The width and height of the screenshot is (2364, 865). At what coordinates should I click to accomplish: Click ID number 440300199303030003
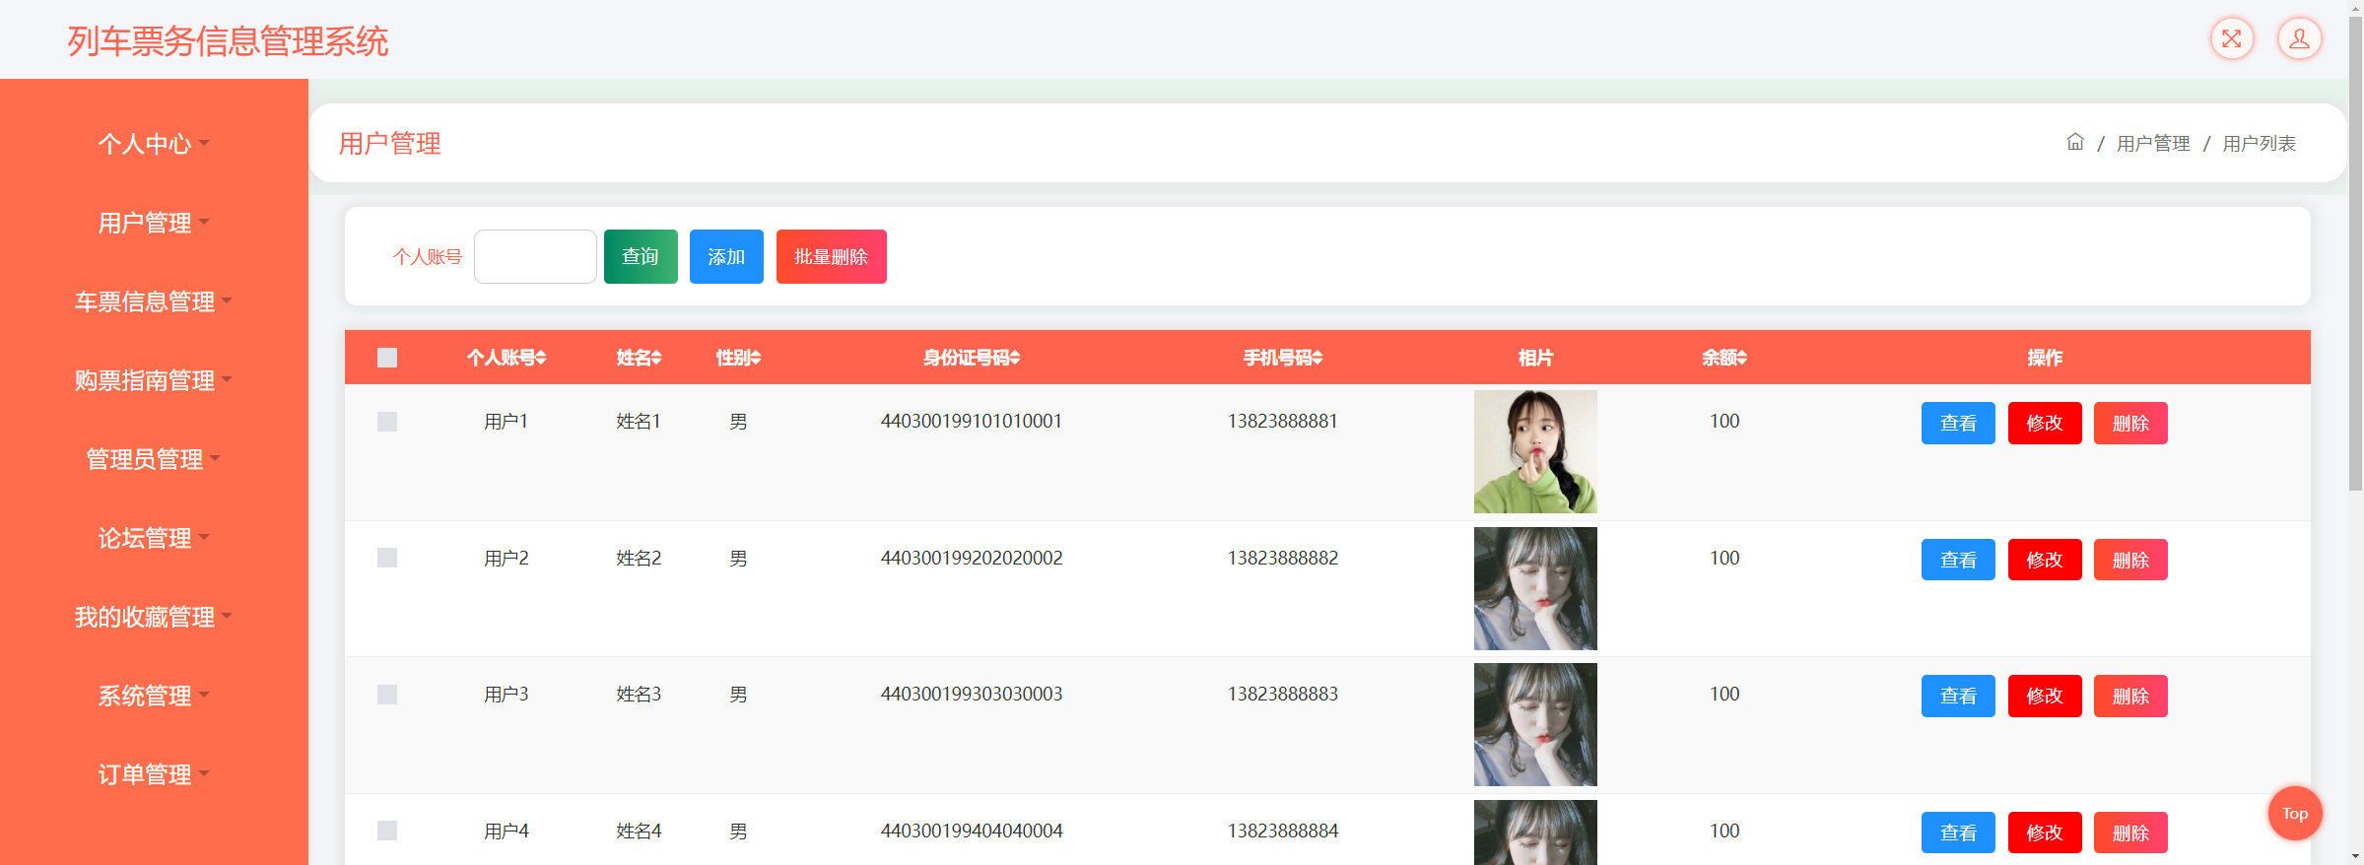click(x=971, y=694)
